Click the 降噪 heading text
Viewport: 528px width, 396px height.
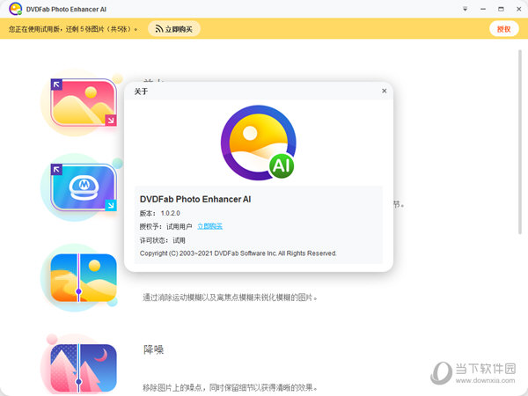pyautogui.click(x=153, y=349)
